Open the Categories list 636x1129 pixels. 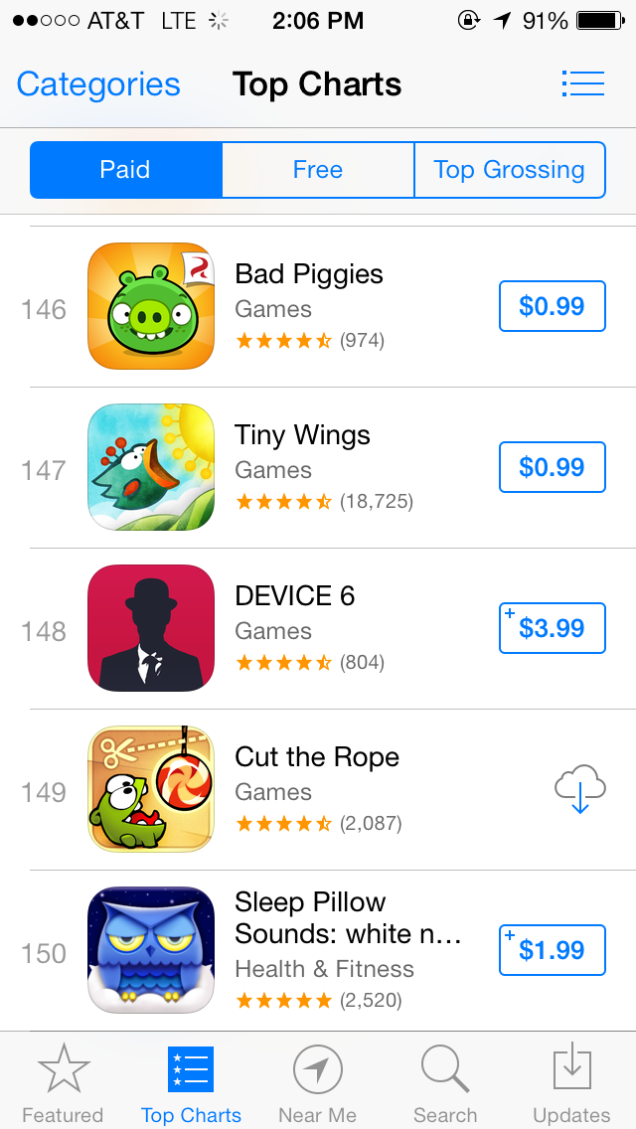98,84
